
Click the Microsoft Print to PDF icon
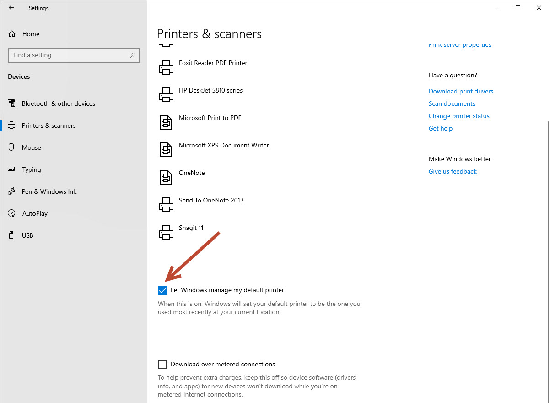click(x=166, y=123)
